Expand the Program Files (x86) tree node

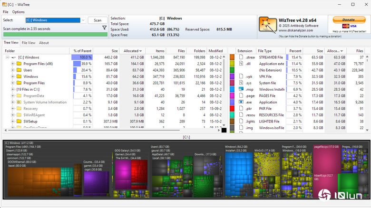tap(13, 63)
